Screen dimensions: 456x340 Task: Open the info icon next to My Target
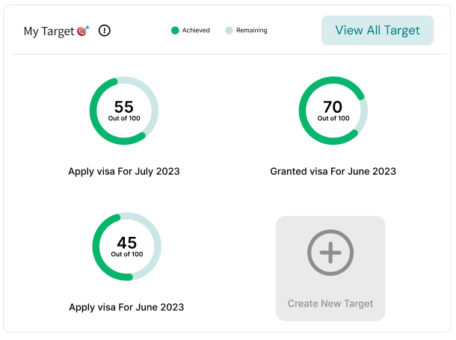105,31
